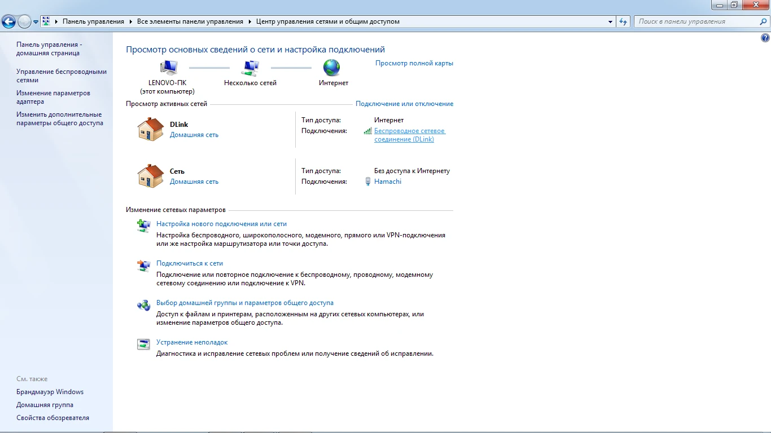The image size is (771, 433).
Task: Click the Hamachi connection plug icon
Action: coord(368,181)
